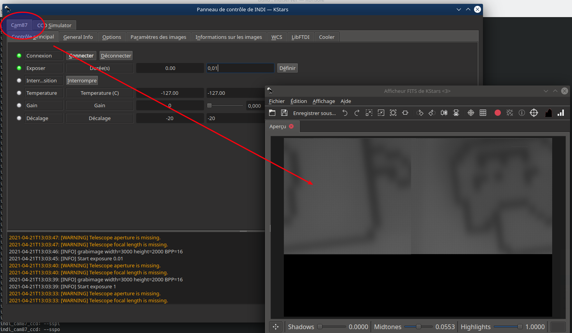Open a FITS file via the folder icon
Screen dimensions: 572x333
point(272,113)
